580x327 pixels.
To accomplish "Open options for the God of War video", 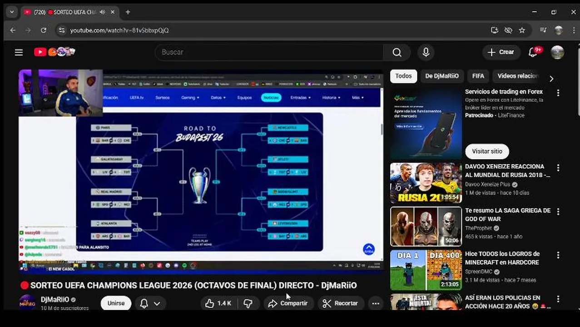I will (x=558, y=212).
